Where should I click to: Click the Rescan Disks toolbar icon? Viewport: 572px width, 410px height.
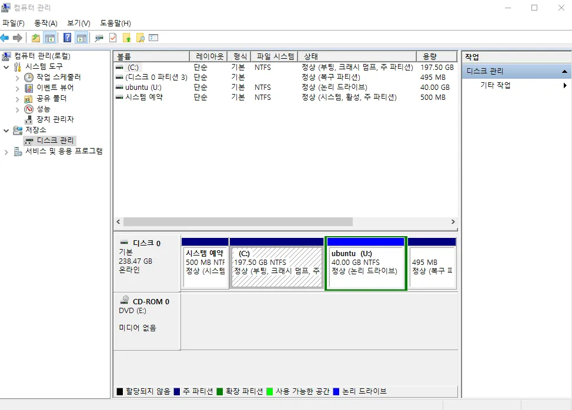pyautogui.click(x=99, y=38)
